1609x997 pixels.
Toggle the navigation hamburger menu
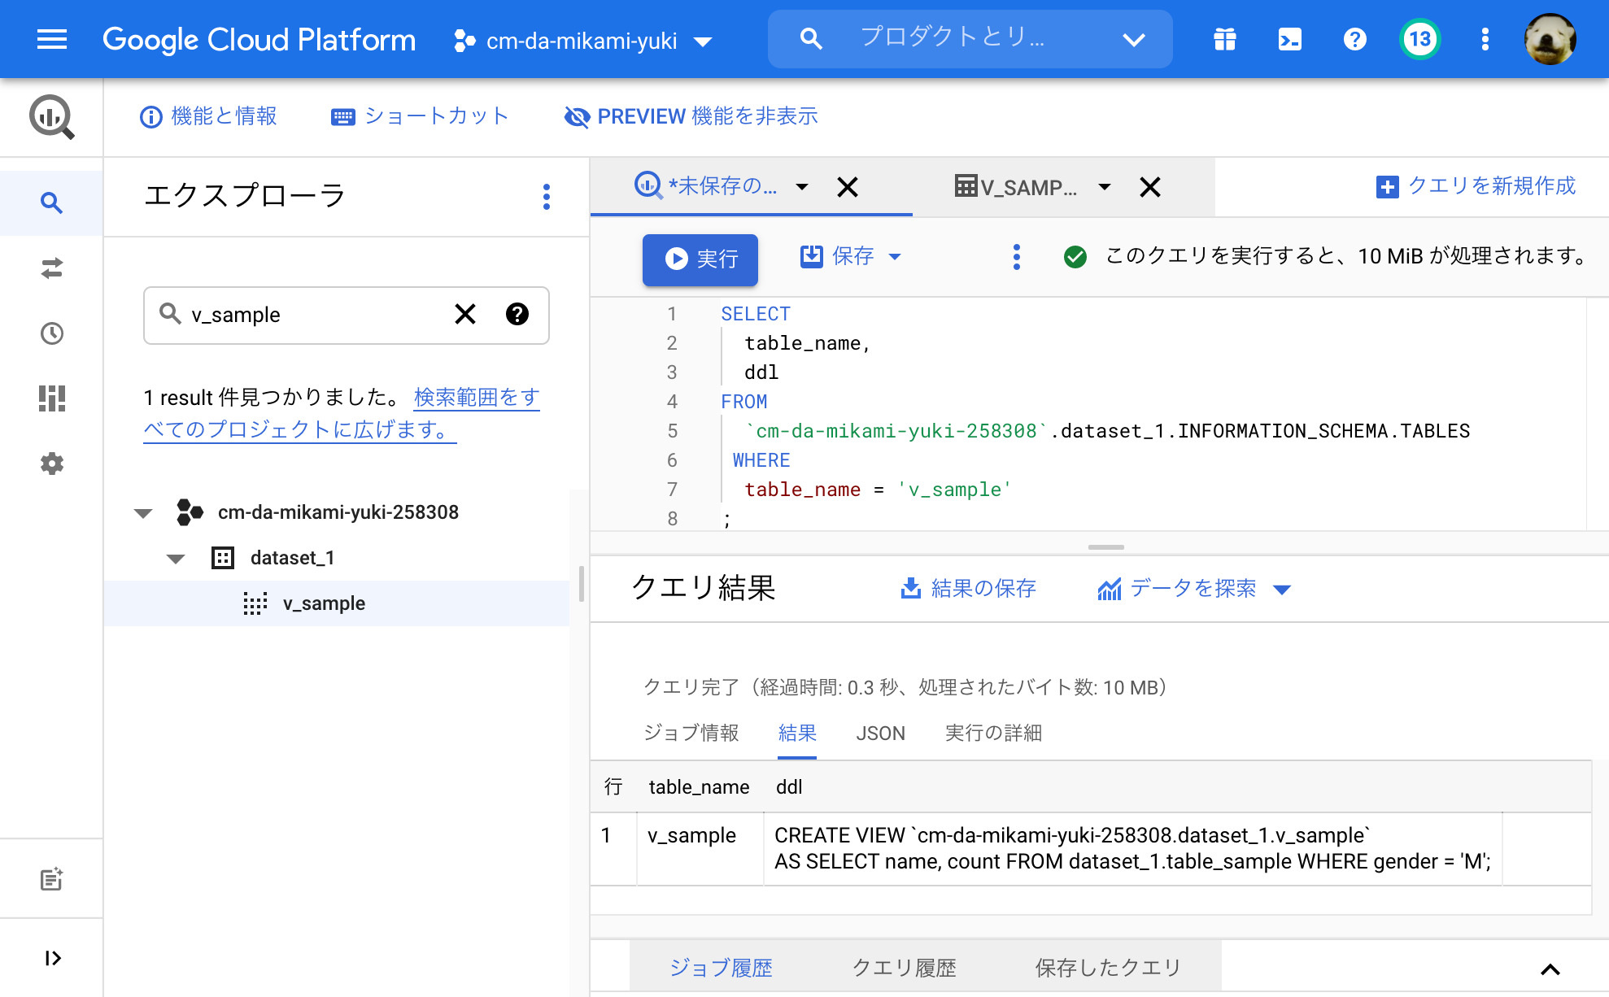click(x=51, y=39)
